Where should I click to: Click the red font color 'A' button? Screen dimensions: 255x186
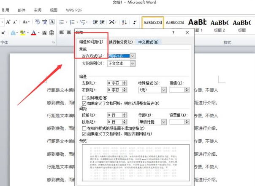click(34, 32)
